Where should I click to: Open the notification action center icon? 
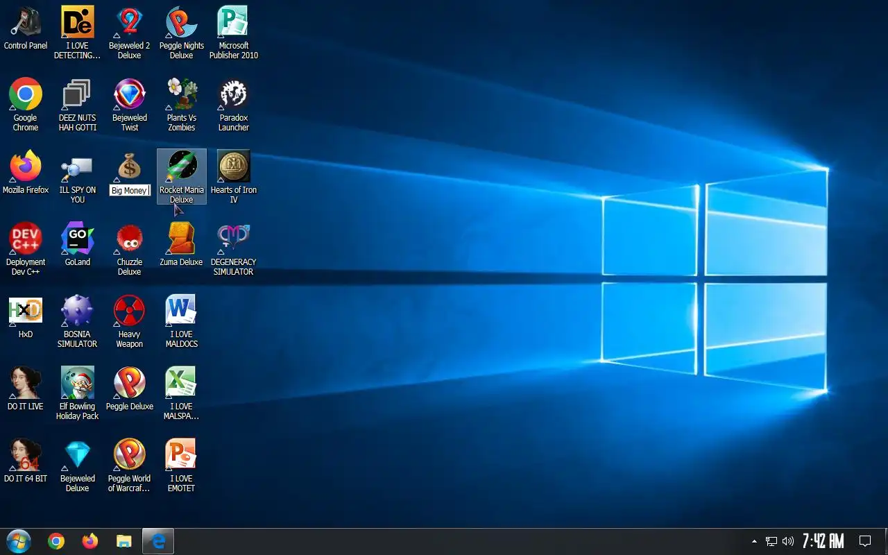point(865,541)
